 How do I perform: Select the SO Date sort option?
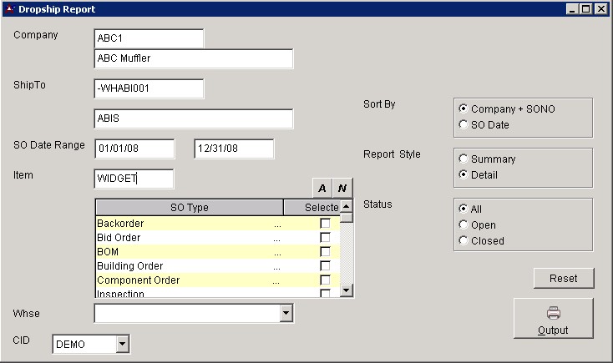464,125
